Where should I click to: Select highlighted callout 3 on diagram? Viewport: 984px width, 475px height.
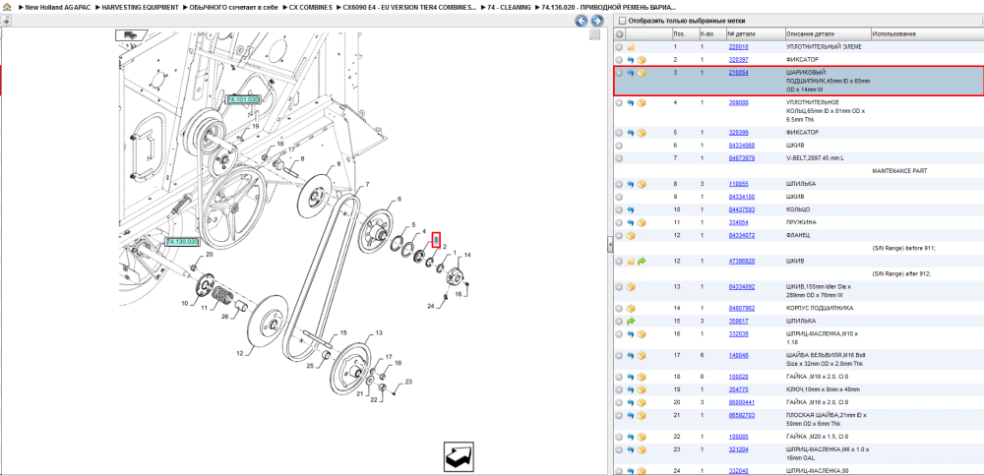[x=436, y=240]
